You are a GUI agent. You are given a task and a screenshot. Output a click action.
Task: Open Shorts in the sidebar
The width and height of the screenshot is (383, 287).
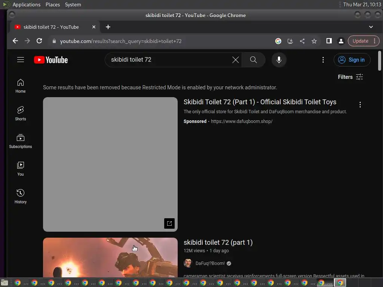(x=21, y=114)
